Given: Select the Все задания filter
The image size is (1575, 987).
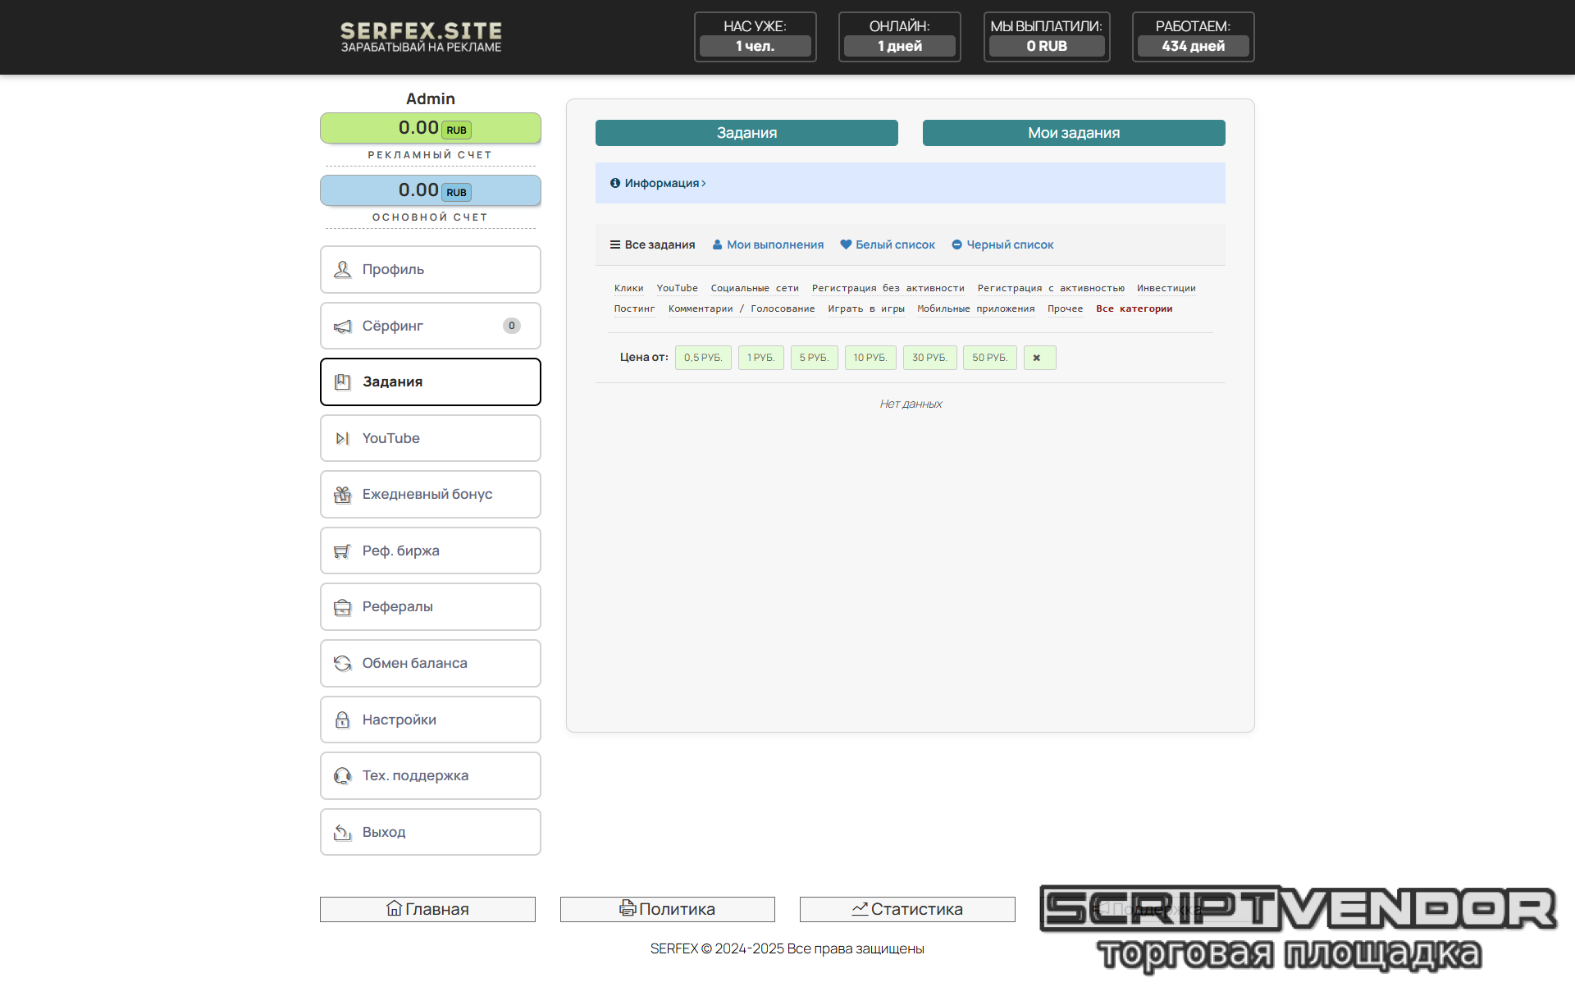Looking at the screenshot, I should pyautogui.click(x=652, y=244).
